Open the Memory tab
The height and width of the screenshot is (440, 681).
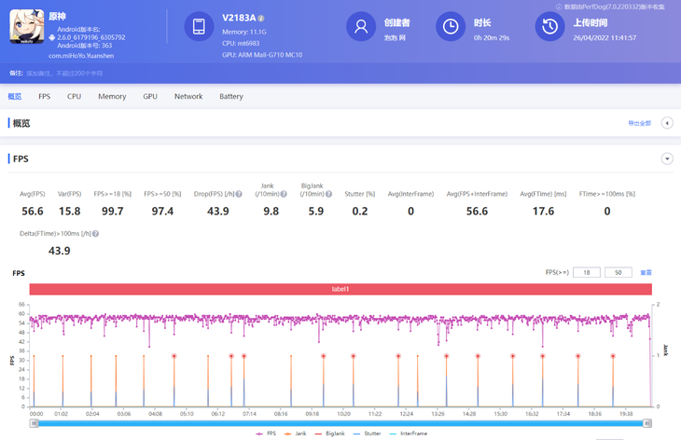point(112,96)
